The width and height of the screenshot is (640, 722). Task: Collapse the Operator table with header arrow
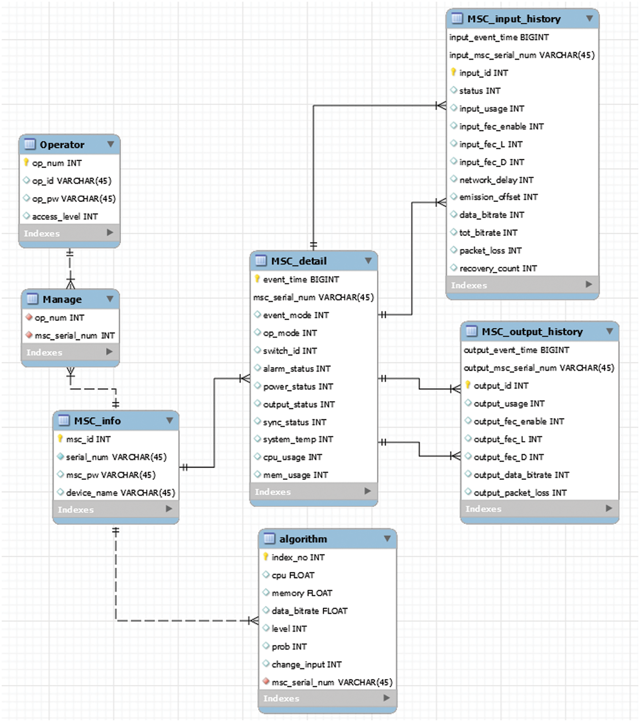[110, 144]
